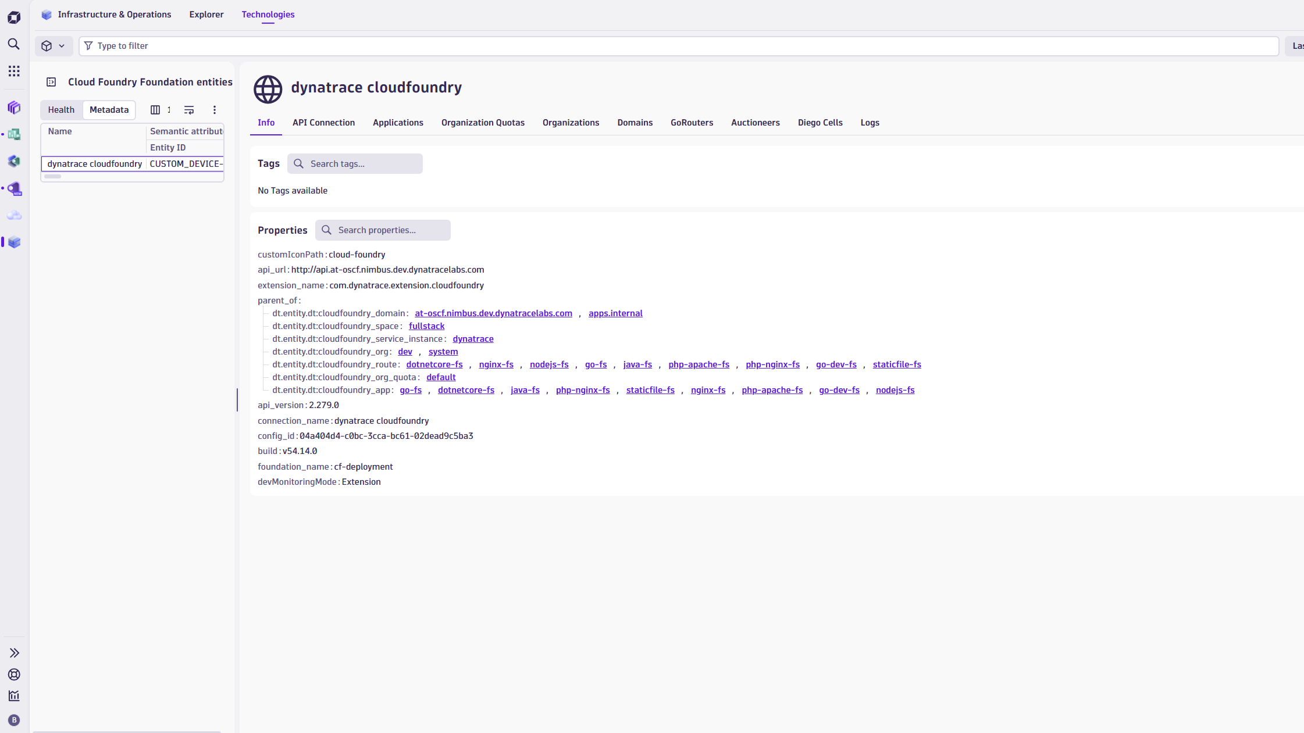Viewport: 1304px width, 733px height.
Task: Open the sorting options icon next to columns
Action: pos(188,109)
